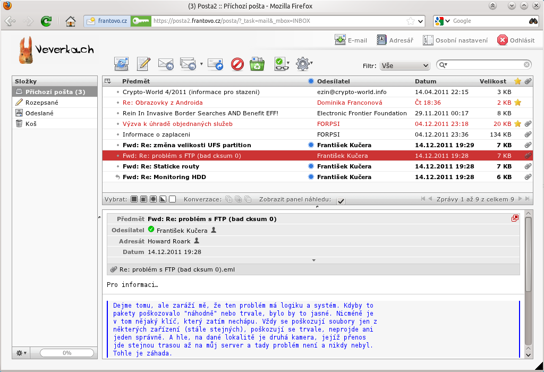Open the Odeslané folder

39,113
